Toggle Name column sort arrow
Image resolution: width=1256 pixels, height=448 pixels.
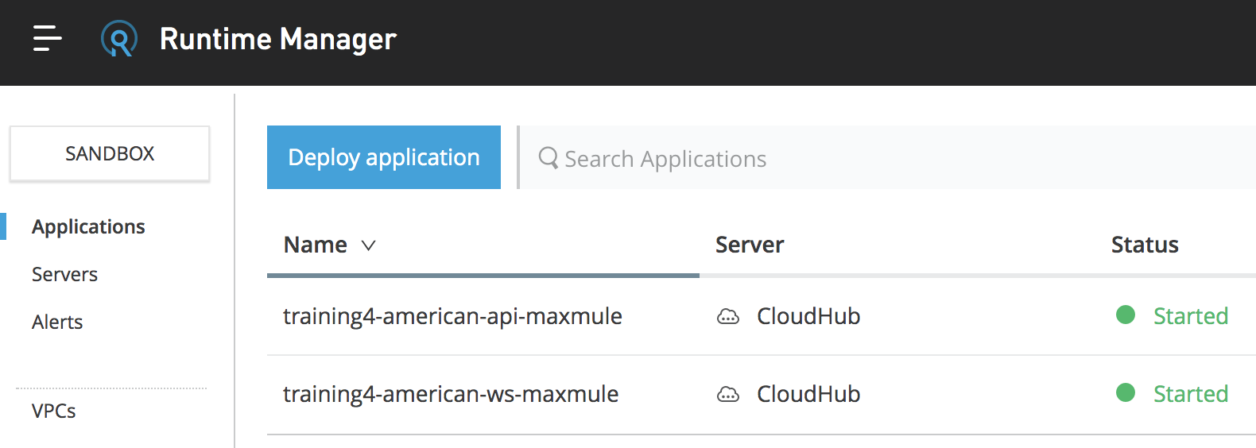point(368,245)
